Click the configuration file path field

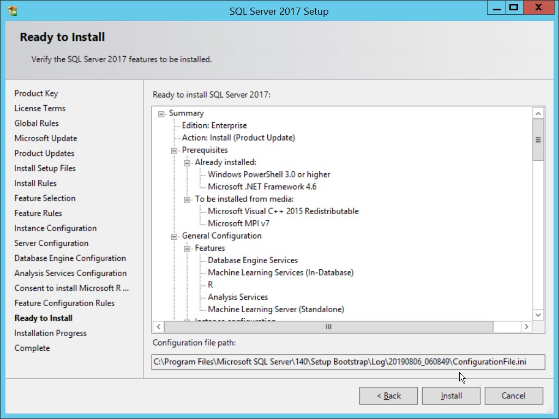point(348,362)
